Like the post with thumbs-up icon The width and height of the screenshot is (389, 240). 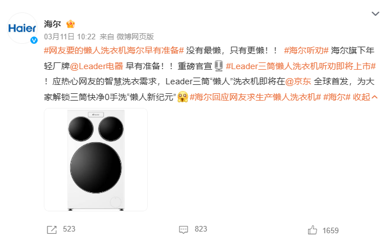tap(313, 230)
